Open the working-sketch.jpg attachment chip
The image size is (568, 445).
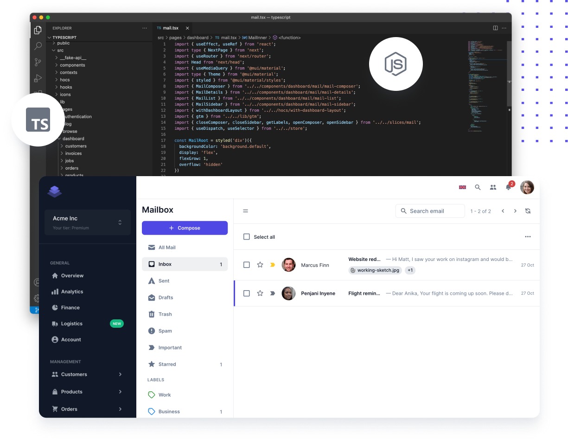[375, 270]
